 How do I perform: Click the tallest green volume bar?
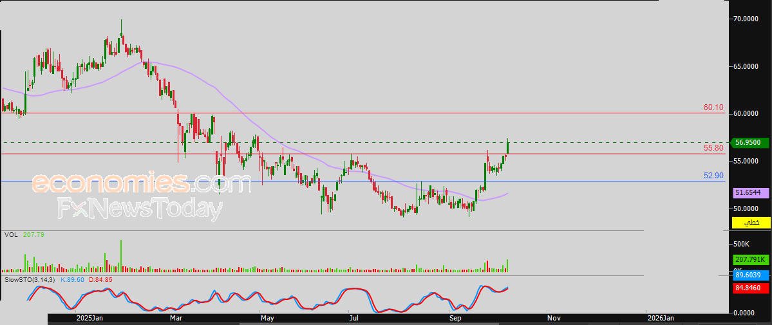point(121,256)
